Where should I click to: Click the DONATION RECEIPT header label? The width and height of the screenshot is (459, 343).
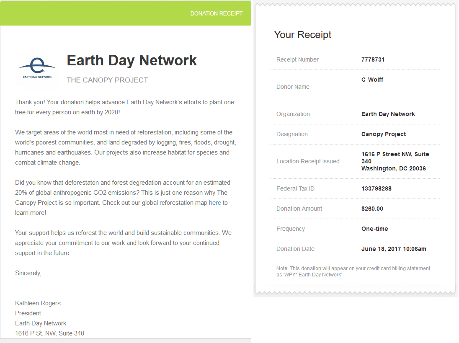(216, 13)
